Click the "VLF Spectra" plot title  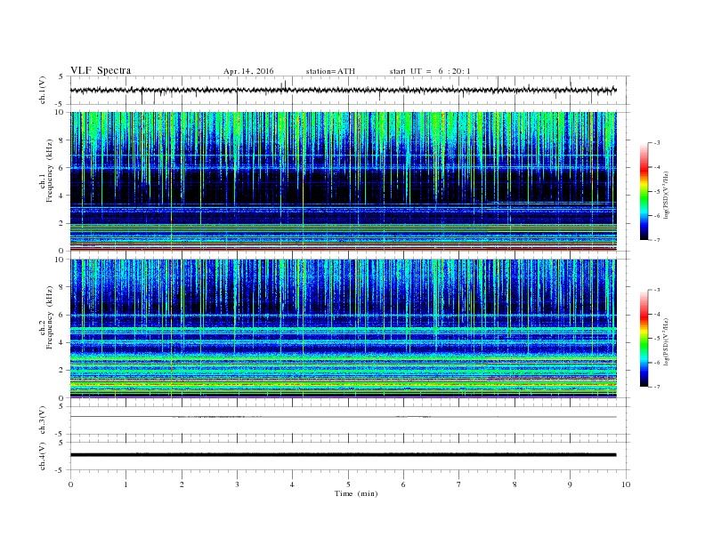tap(101, 70)
